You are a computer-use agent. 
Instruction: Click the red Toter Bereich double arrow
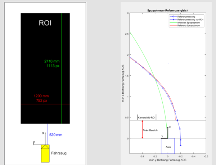point(143,129)
